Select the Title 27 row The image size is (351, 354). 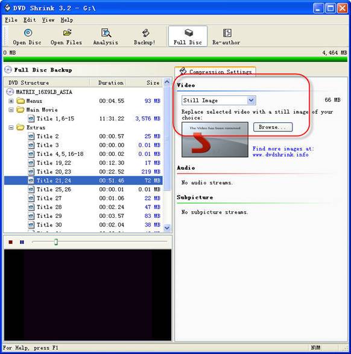tap(83, 198)
